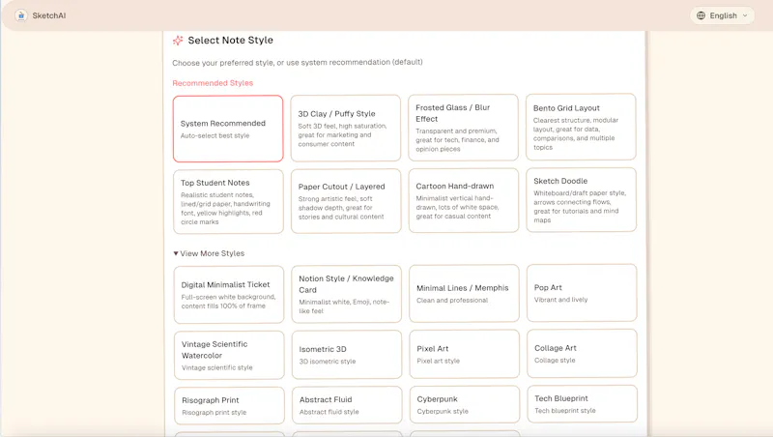Click the Recommended Styles heading
773x437 pixels.
pos(213,83)
